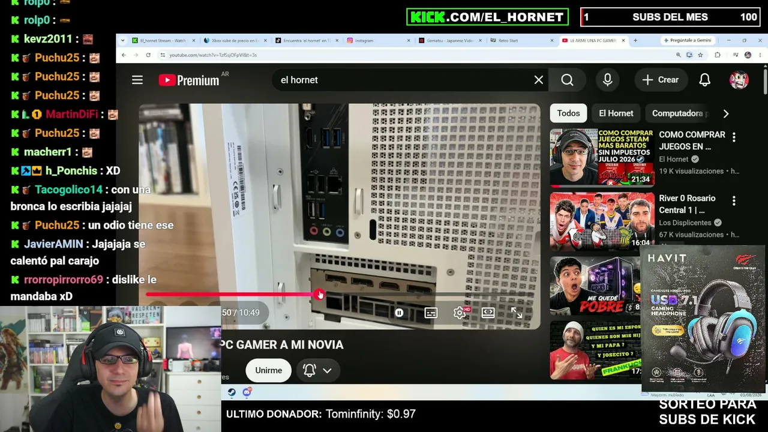768x432 pixels.
Task: Pause the video in the player
Action: [x=399, y=313]
